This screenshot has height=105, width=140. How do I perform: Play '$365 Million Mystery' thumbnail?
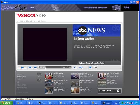click(49, 76)
